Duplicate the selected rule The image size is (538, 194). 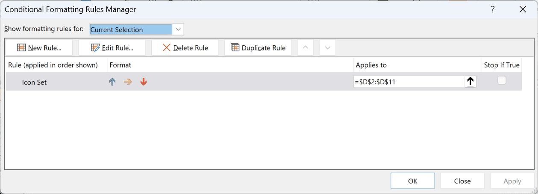(258, 47)
